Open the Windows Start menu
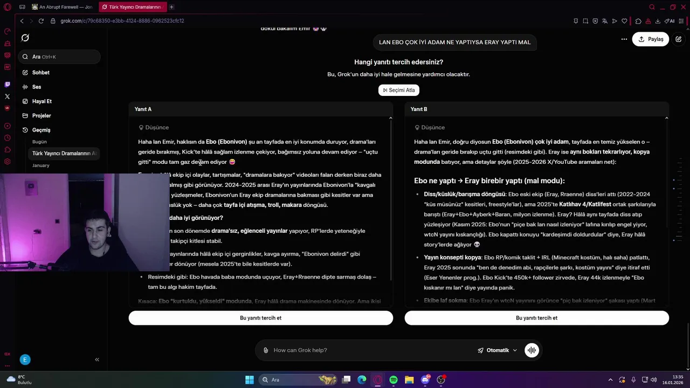Screen dimensions: 690x388 click(250, 380)
